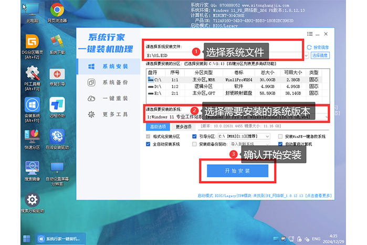Screen dimensions: 367x245
Task: Click the volume muted tray icon
Action: (307, 239)
